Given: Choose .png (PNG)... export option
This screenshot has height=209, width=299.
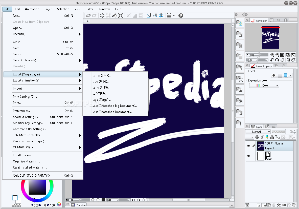Looking at the screenshot, I should coord(102,88).
